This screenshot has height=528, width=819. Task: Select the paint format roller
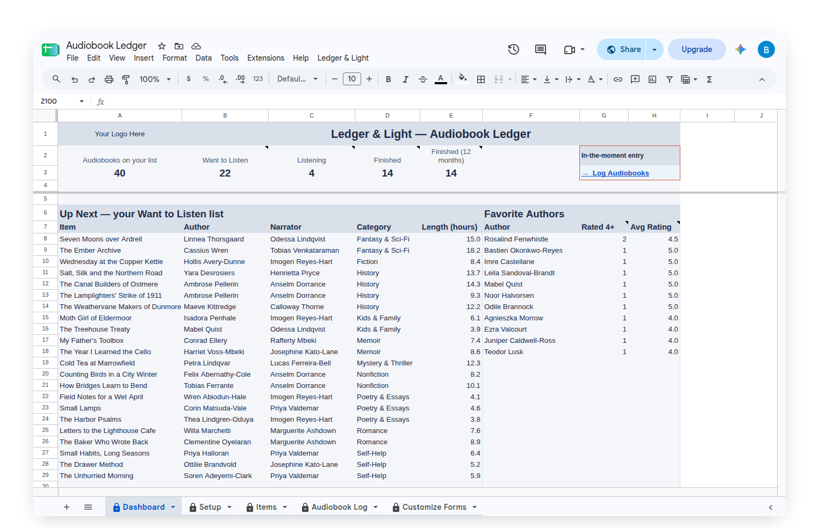click(126, 79)
